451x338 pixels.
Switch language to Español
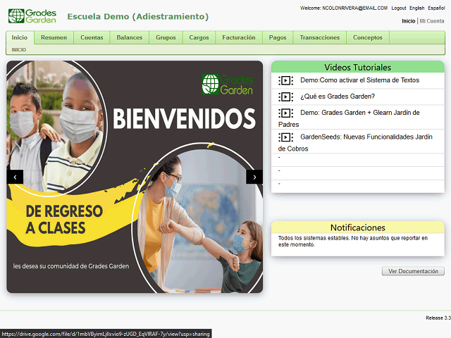[x=436, y=8]
